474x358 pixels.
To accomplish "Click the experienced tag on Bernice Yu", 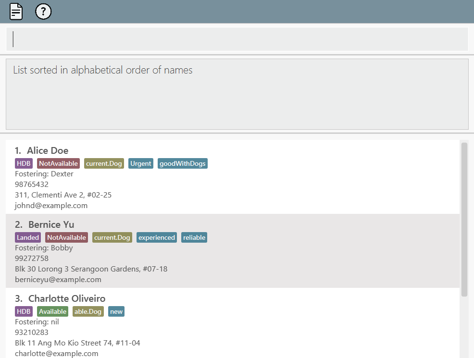I will coord(156,237).
